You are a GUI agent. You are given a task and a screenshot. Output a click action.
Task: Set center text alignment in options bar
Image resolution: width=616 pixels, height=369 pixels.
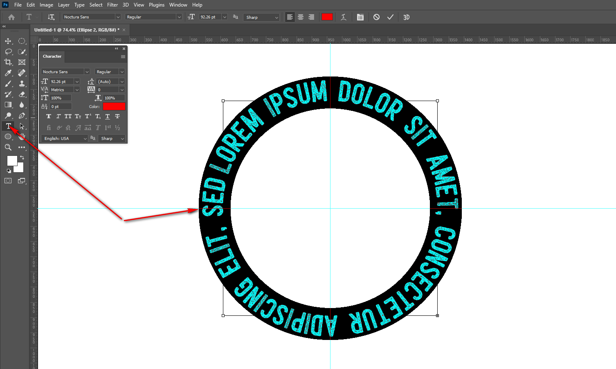point(301,17)
